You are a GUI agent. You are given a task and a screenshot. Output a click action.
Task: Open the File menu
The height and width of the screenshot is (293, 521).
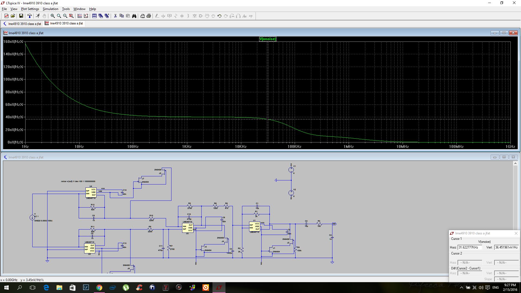pyautogui.click(x=4, y=9)
